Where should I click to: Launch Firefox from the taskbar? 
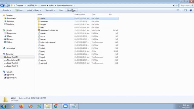point(22,106)
